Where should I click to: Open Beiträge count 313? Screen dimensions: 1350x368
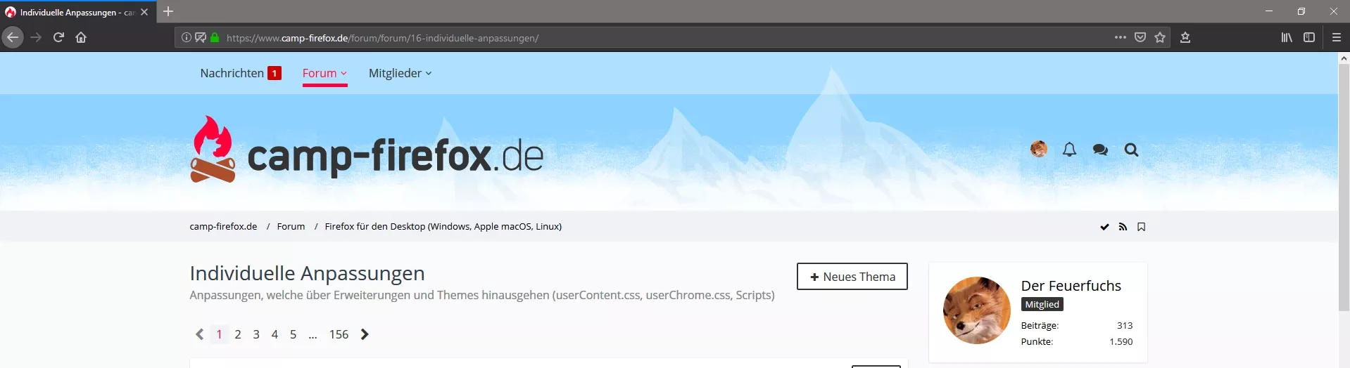click(x=1125, y=325)
